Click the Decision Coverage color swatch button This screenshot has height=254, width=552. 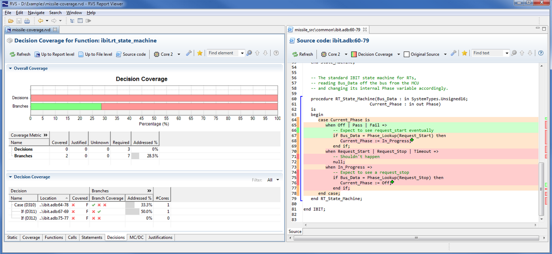coord(353,54)
